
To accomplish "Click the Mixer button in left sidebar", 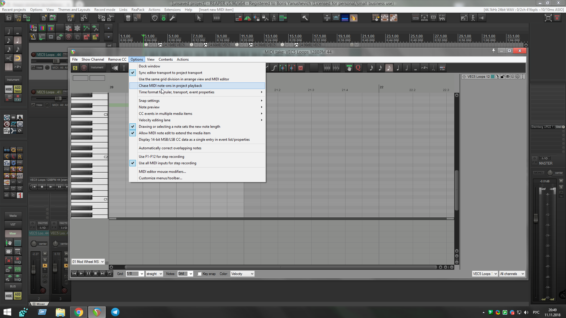I will pyautogui.click(x=13, y=233).
